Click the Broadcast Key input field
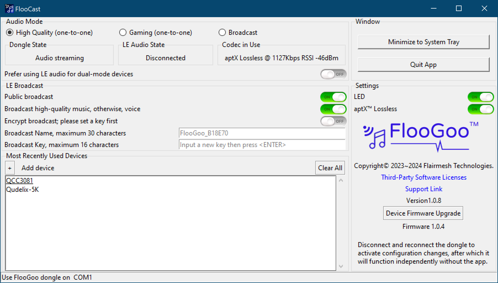 pyautogui.click(x=262, y=145)
